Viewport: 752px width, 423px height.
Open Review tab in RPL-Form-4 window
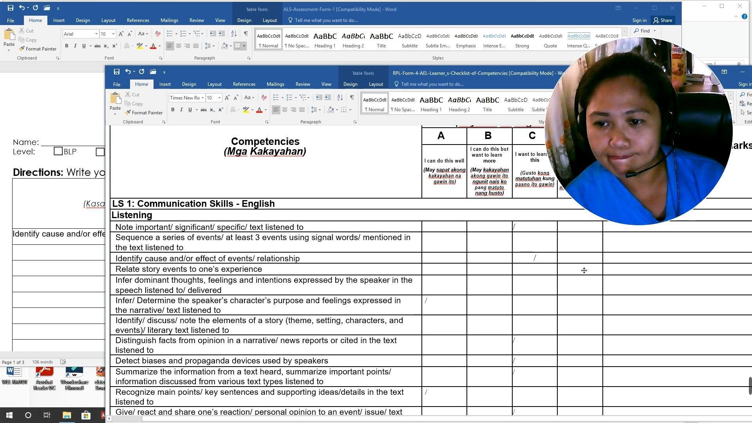tap(303, 84)
